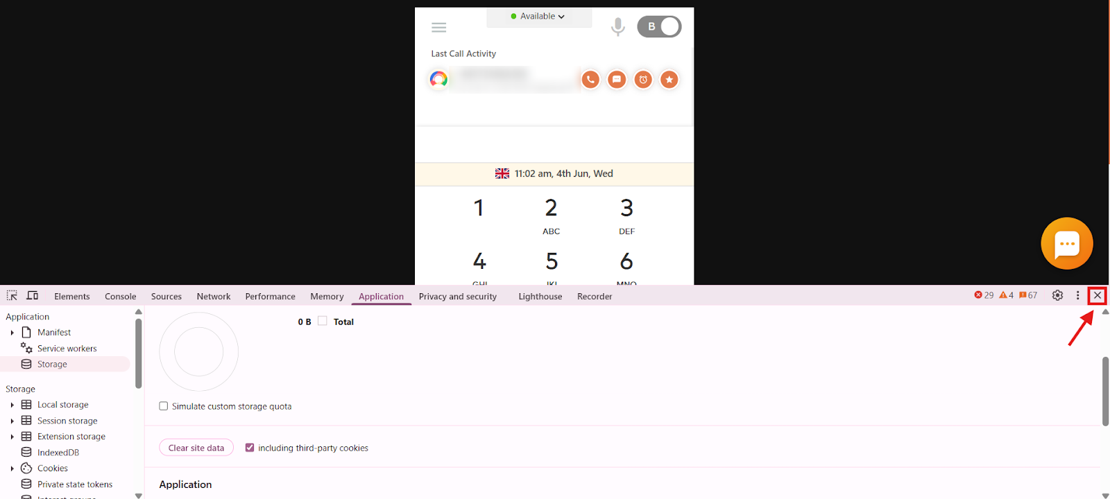1110x499 pixels.
Task: Select Private state tokens in the sidebar
Action: (x=75, y=484)
